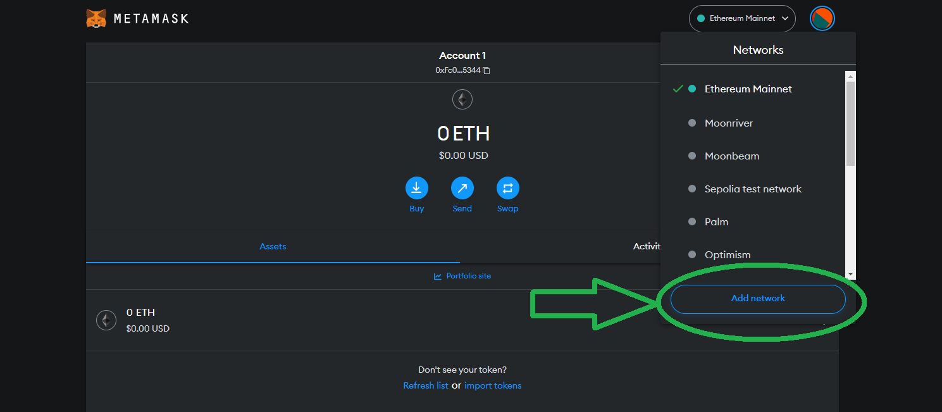Click the Ethereum token icon above the balance
The height and width of the screenshot is (412, 942).
(x=462, y=99)
